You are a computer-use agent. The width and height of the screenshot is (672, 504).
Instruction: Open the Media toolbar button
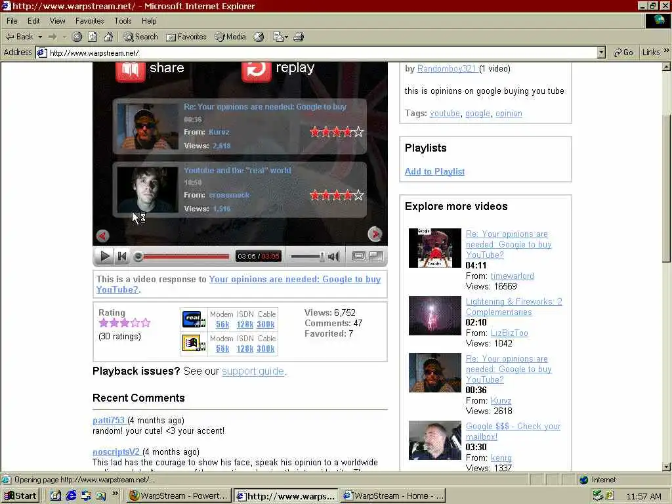click(x=230, y=37)
